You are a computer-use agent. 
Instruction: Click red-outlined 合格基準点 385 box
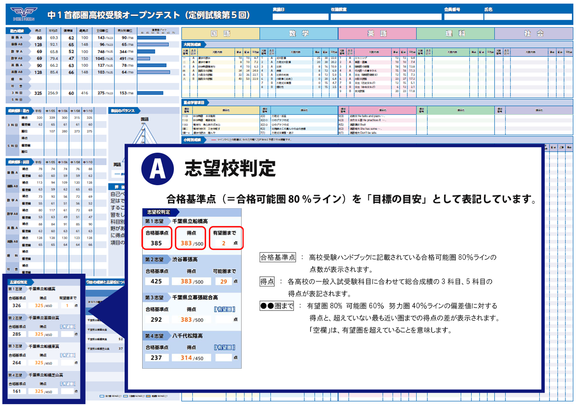(x=157, y=238)
